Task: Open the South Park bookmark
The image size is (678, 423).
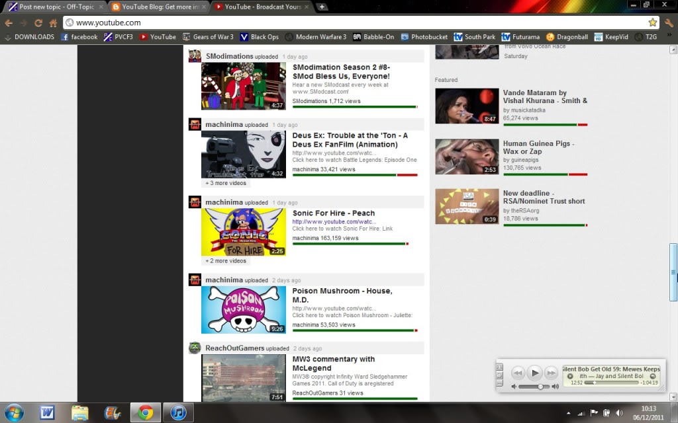Action: click(475, 37)
